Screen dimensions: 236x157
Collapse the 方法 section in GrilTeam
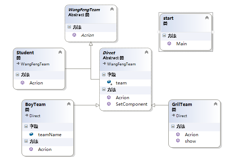click(173, 126)
